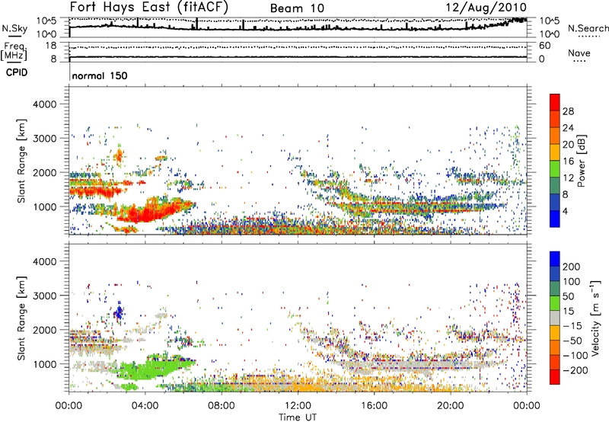Click the '18' frequency axis tick
This screenshot has height=422, width=609.
[51, 46]
